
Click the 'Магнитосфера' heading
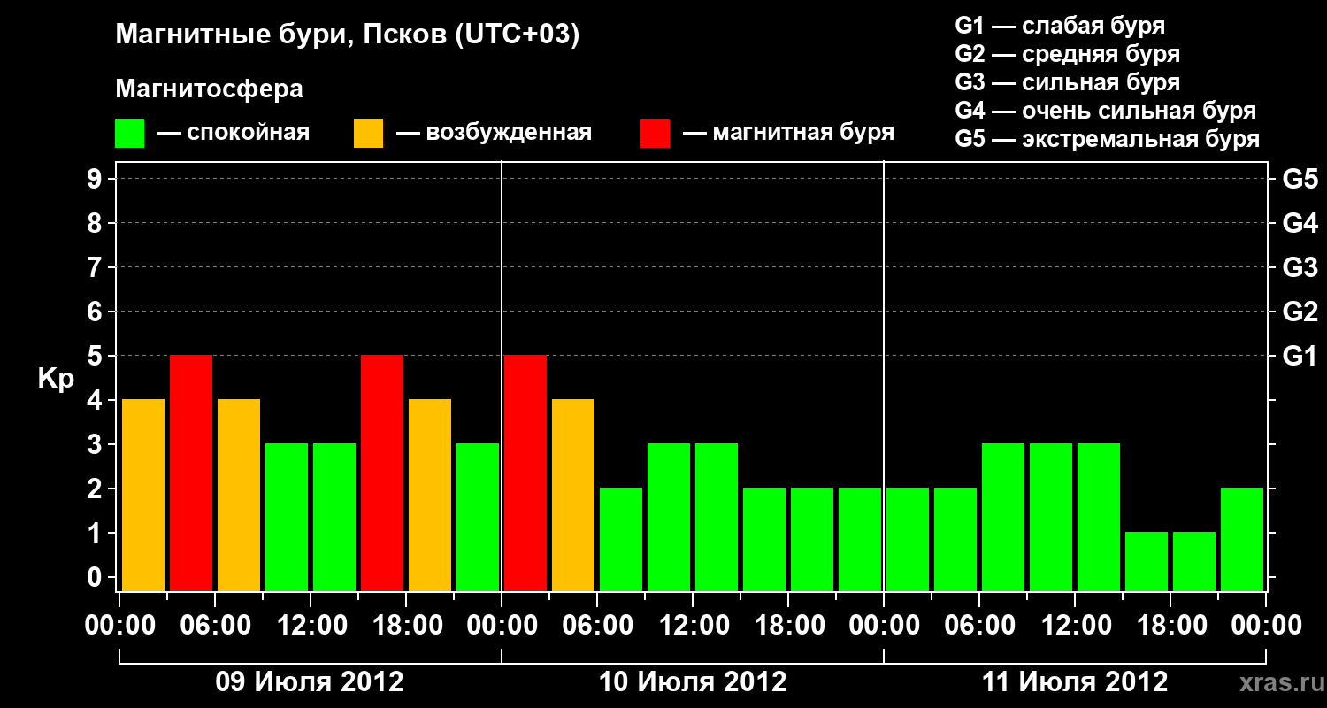209,89
